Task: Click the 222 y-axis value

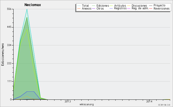Action: pos(9,63)
